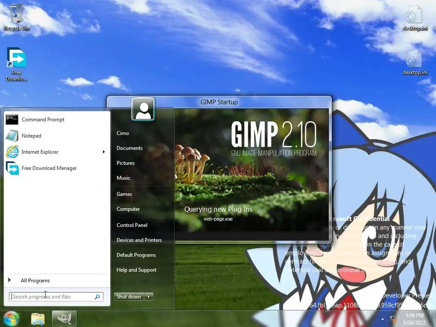
Task: Open Cirno user folder
Action: 123,133
